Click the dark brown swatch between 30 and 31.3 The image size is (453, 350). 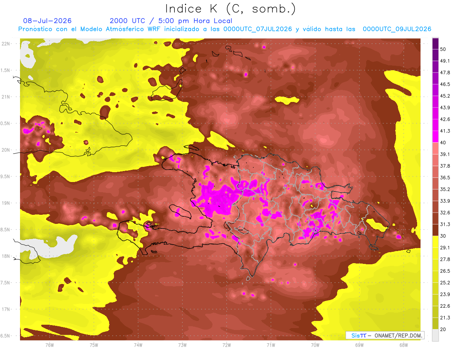435,230
